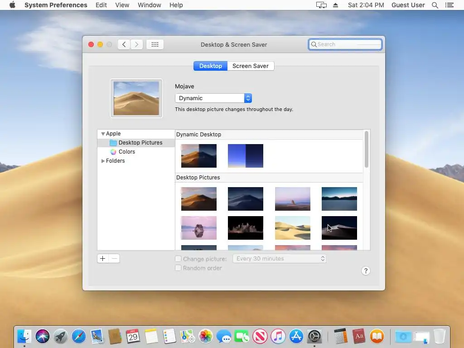Image resolution: width=464 pixels, height=348 pixels.
Task: Open App Store icon in dock
Action: [296, 337]
